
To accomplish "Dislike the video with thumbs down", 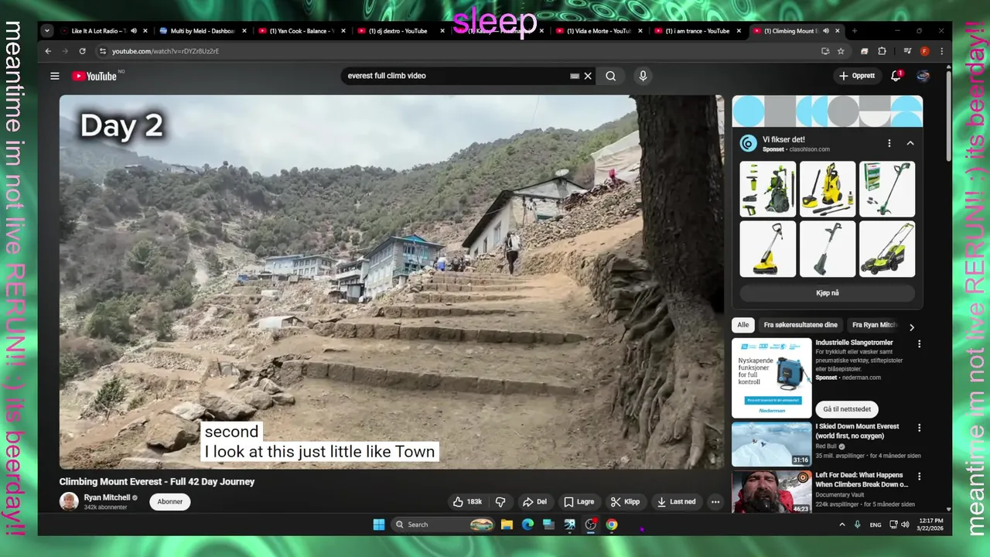I will [x=500, y=502].
